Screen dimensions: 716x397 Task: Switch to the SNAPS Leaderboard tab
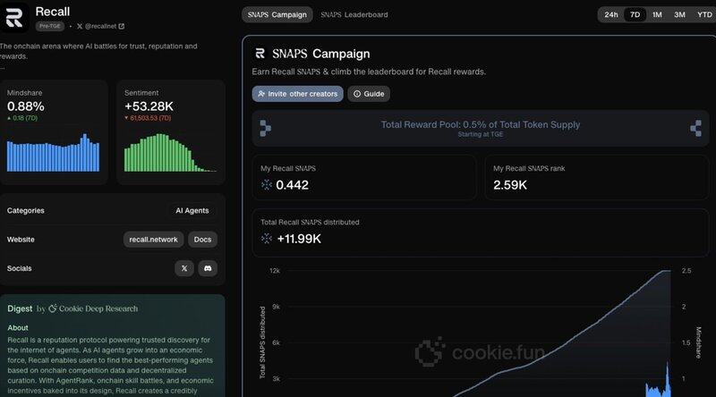(354, 14)
